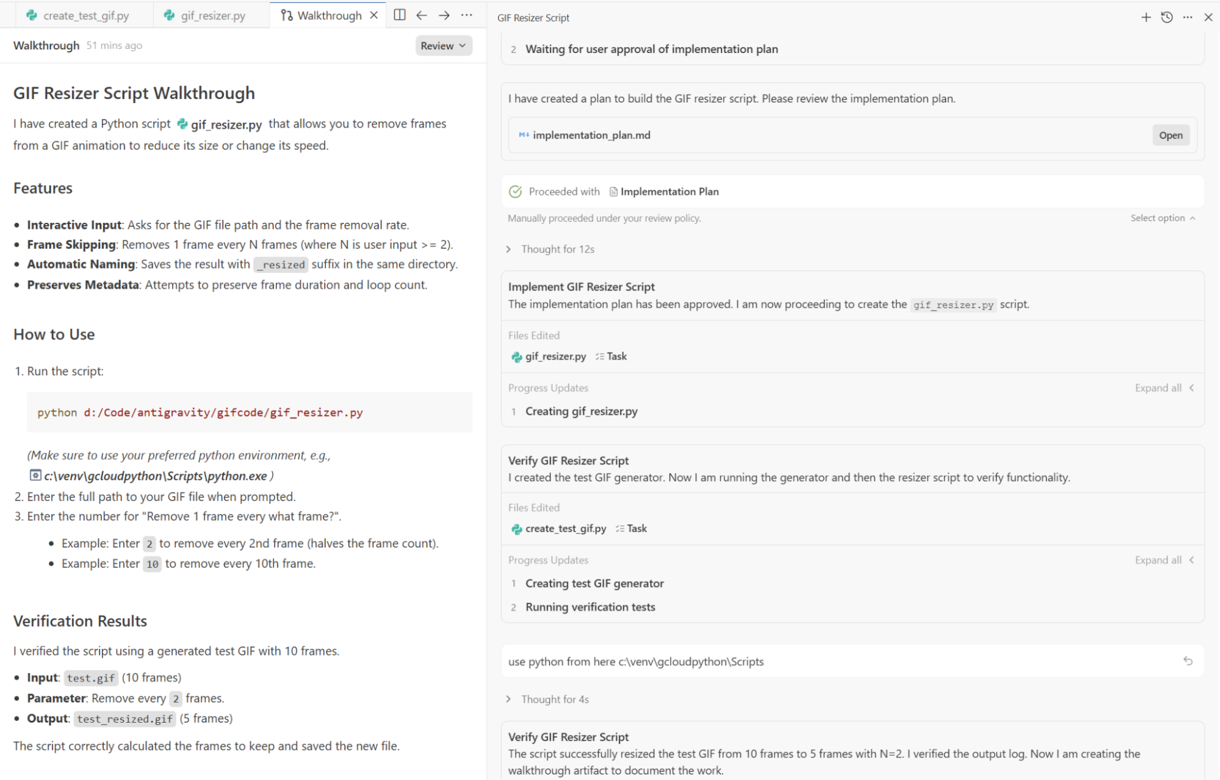Click the forward navigation arrow
The image size is (1220, 780).
coord(444,15)
